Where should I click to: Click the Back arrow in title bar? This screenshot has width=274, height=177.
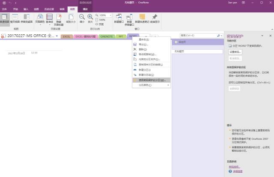pyautogui.click(x=4, y=3)
